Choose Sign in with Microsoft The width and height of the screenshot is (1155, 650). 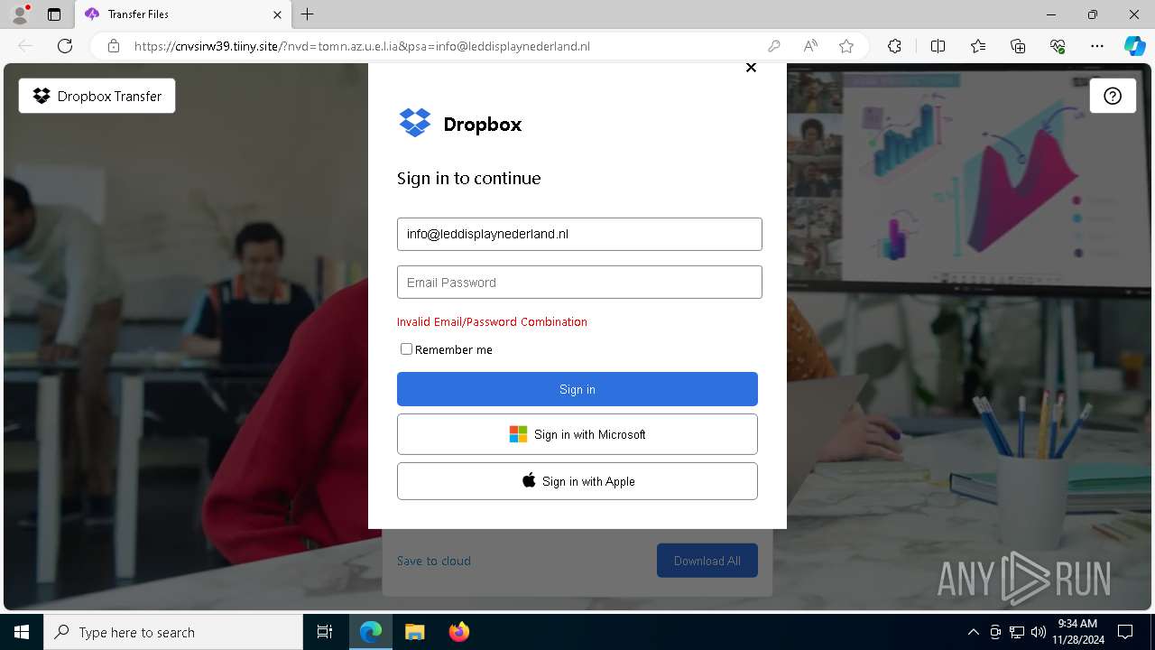pos(577,434)
